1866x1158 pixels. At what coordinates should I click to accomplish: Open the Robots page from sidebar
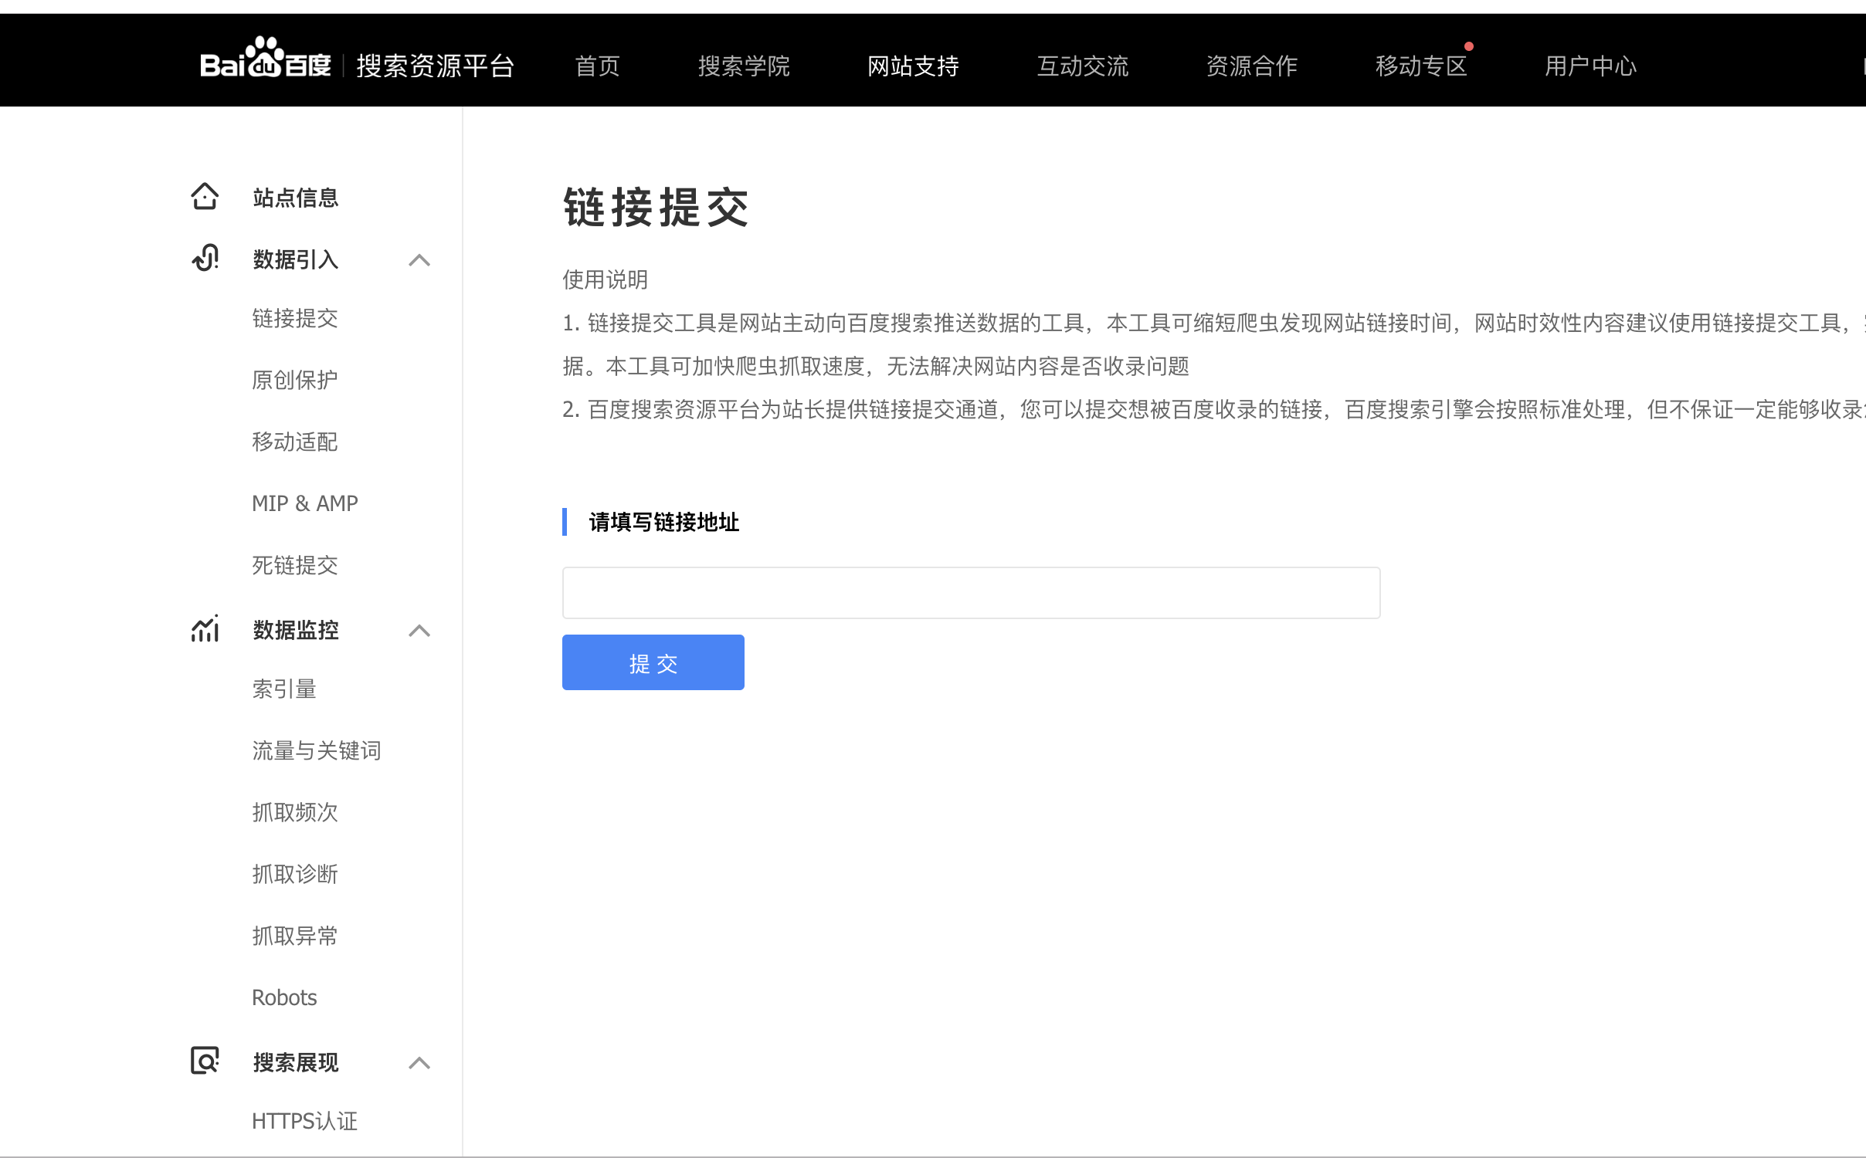click(x=284, y=997)
